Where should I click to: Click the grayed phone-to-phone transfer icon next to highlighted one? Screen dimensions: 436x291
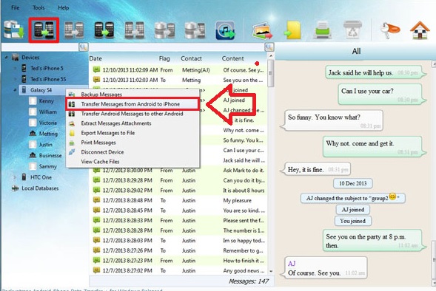74,30
